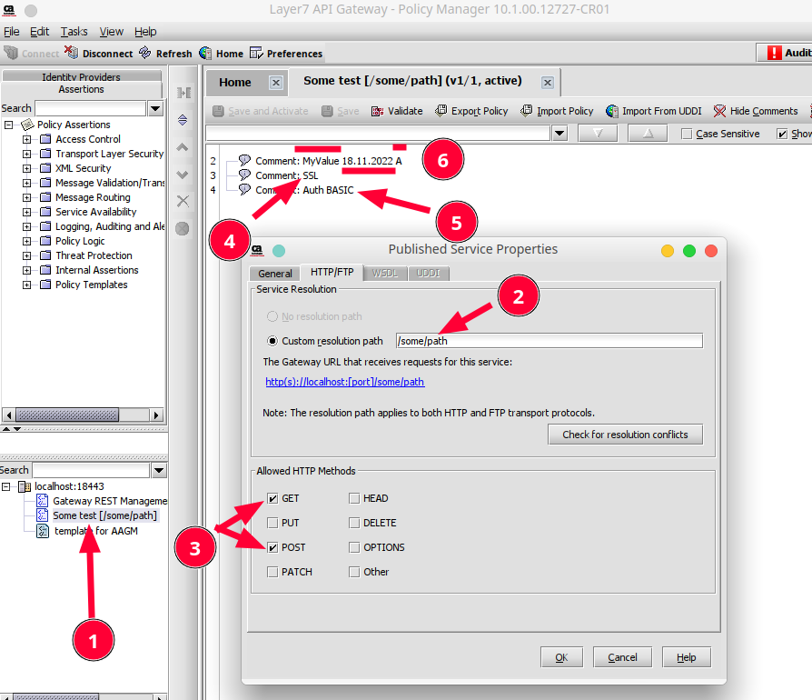This screenshot has width=812, height=700.
Task: Enable the PUT HTTP method checkbox
Action: [x=273, y=524]
